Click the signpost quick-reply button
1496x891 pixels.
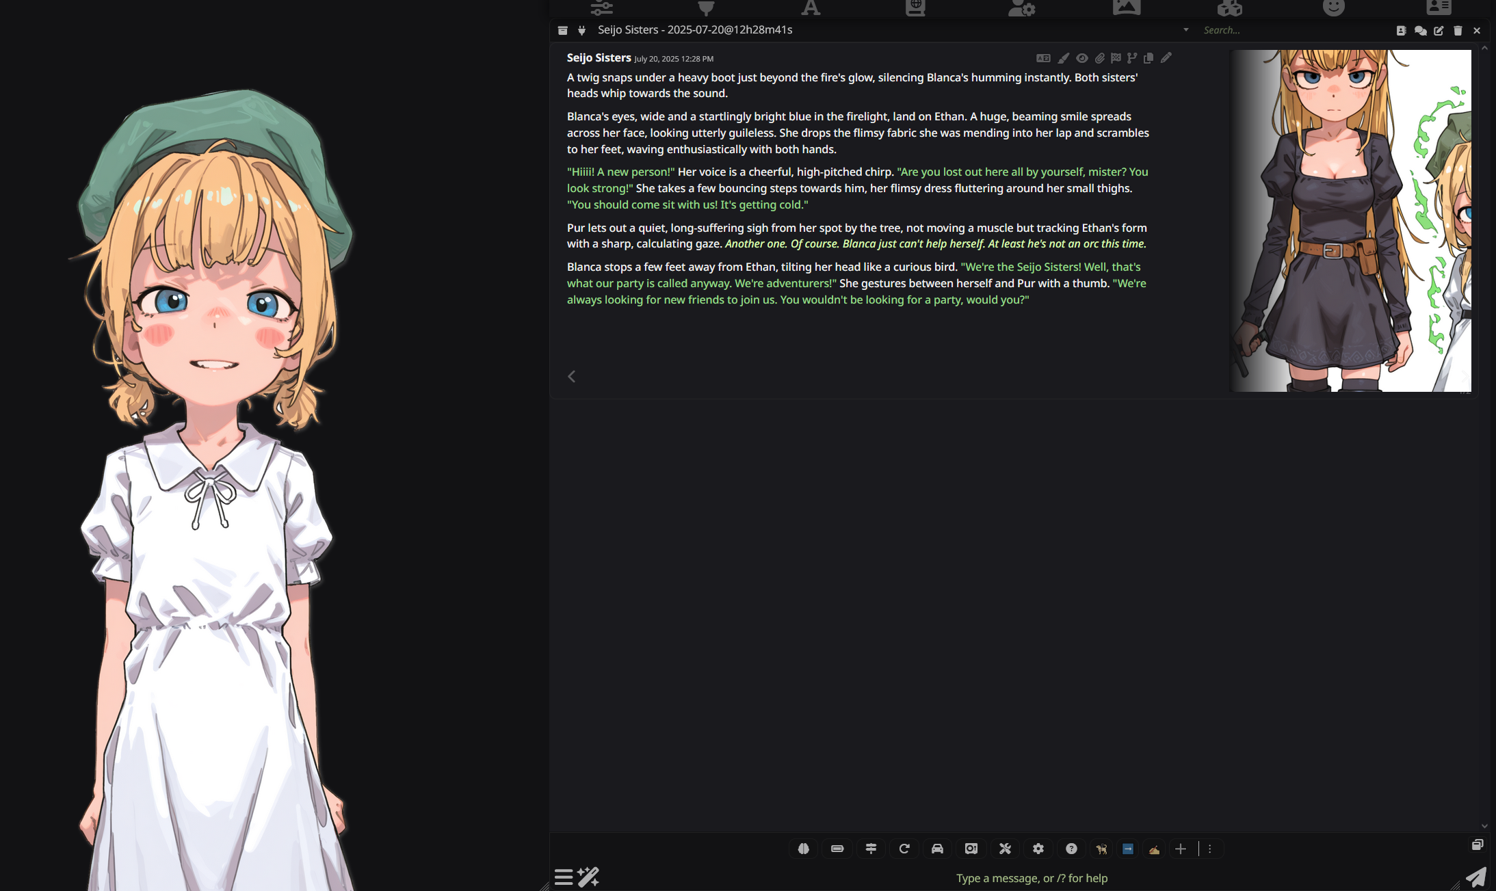(871, 849)
